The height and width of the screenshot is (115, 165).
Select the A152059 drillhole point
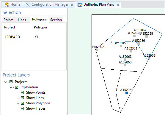(x=121, y=46)
